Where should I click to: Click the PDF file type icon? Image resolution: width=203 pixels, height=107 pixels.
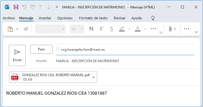(15, 77)
